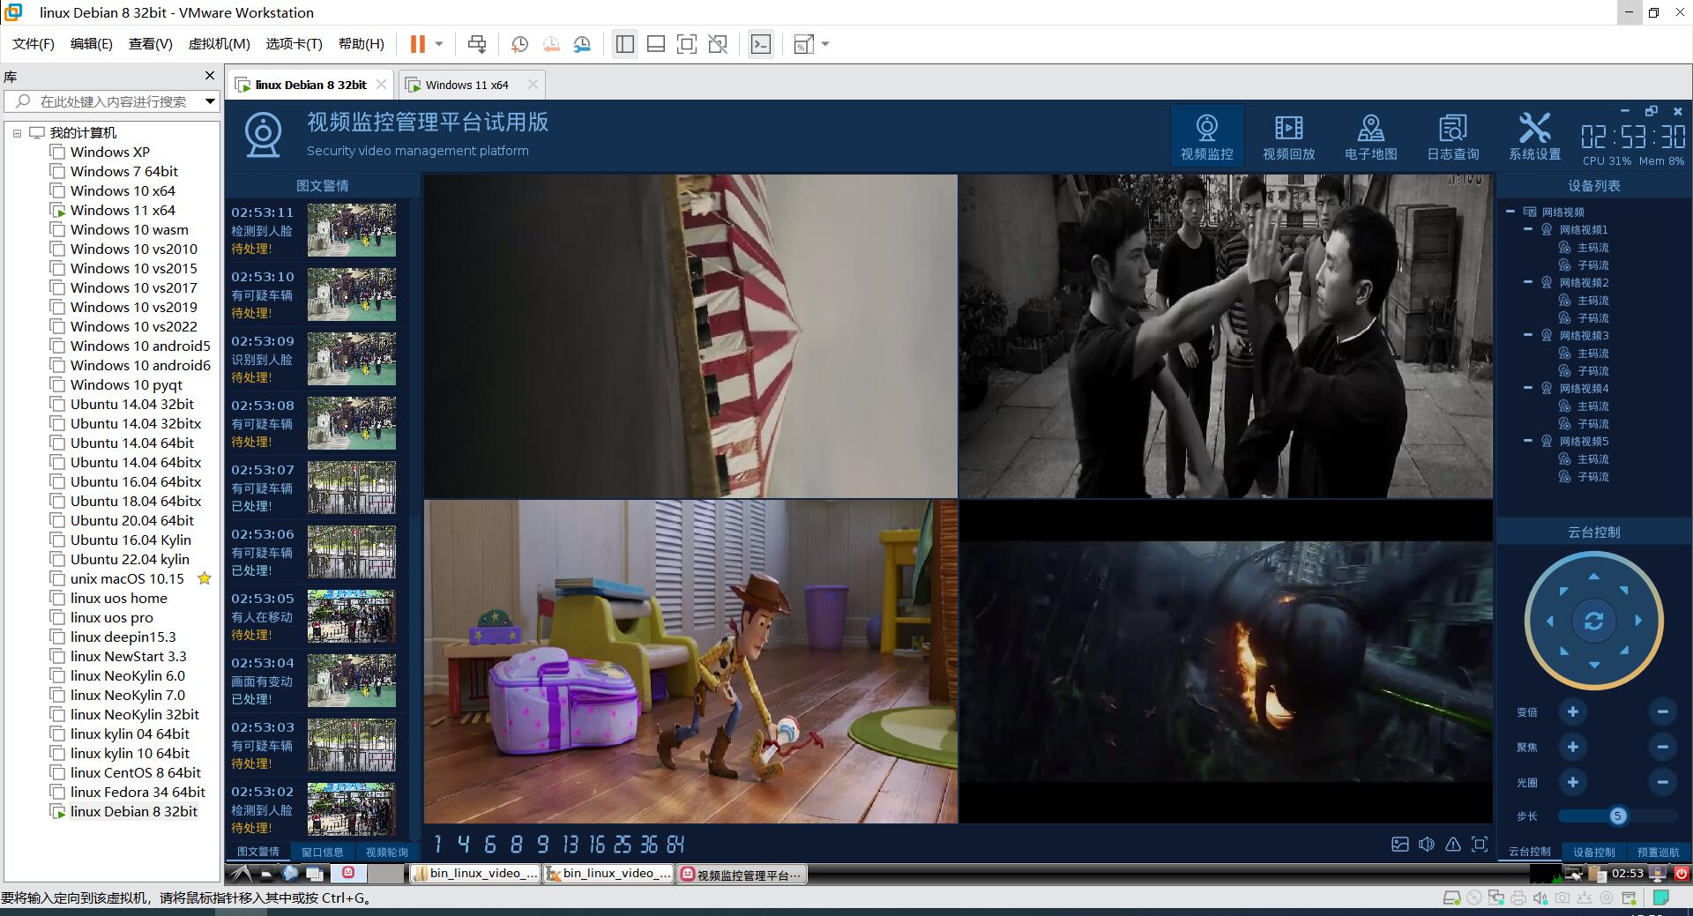Click the fullscreen icon below video grid

(x=1480, y=845)
